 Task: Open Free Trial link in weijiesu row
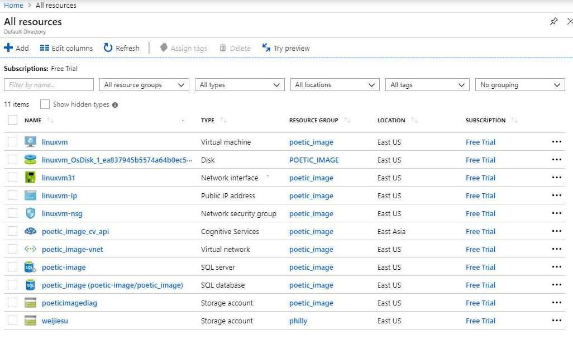(480, 321)
